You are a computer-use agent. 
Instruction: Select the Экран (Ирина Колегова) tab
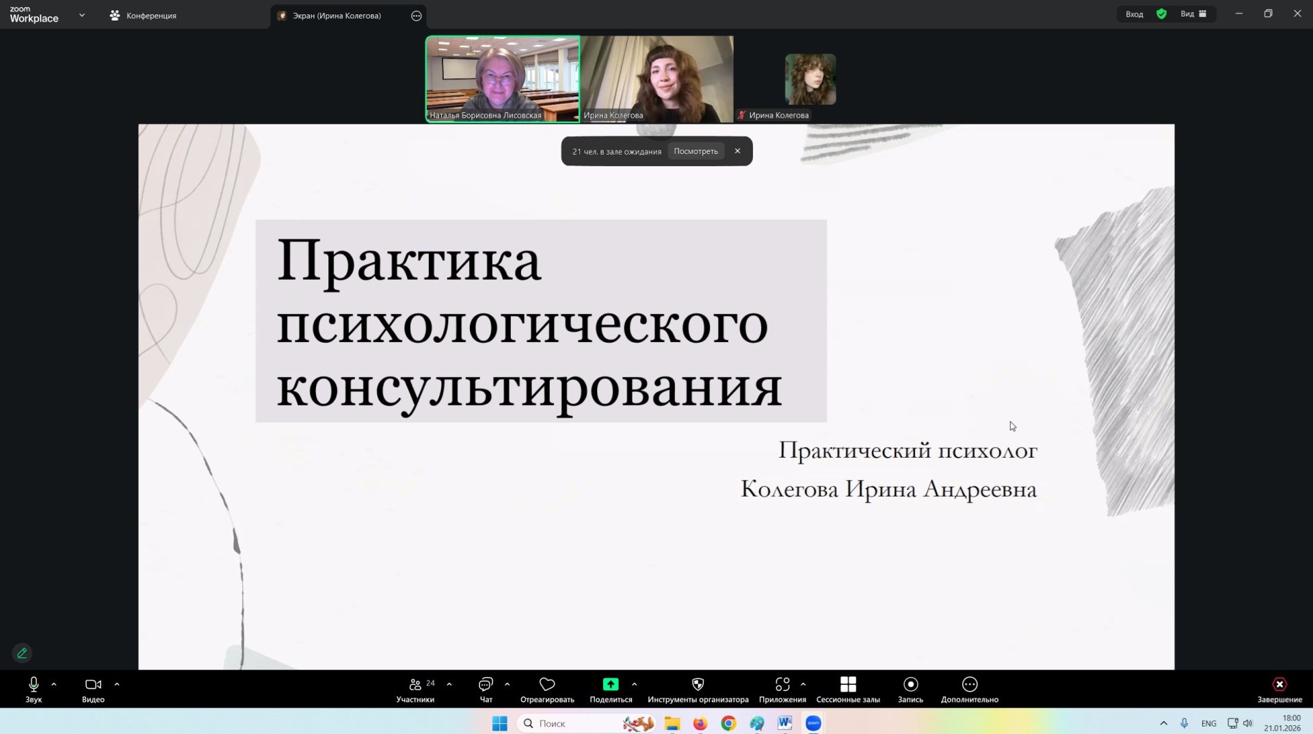[336, 15]
